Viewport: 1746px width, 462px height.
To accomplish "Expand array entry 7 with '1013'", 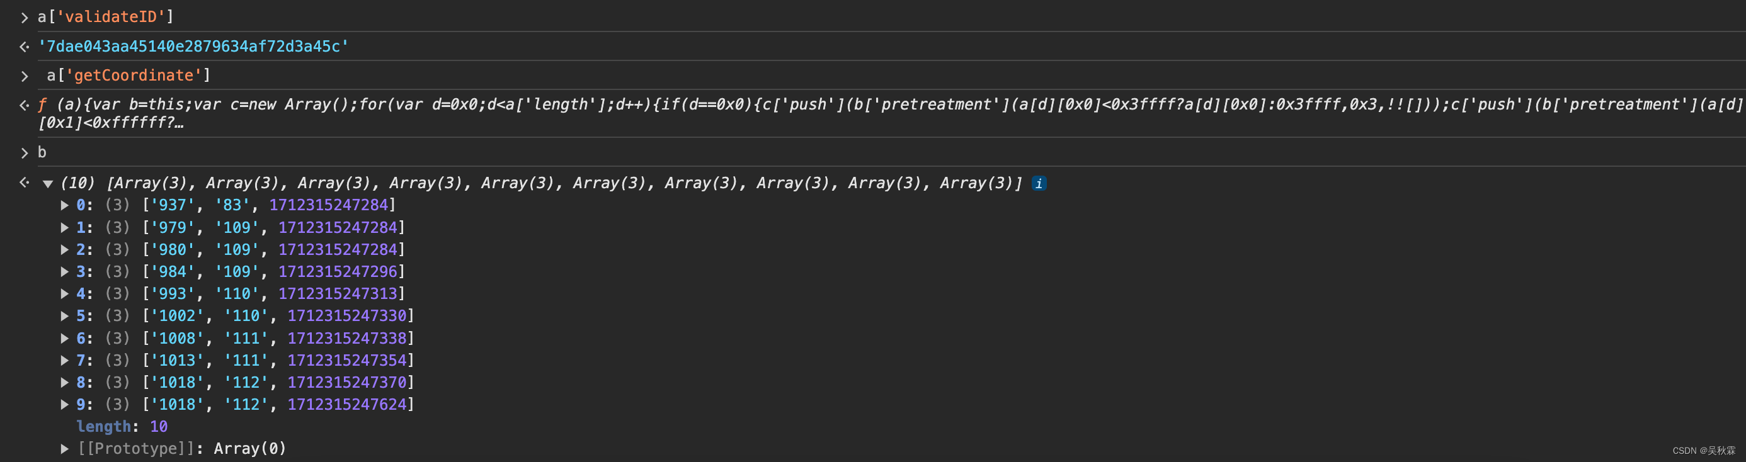I will click(x=64, y=359).
